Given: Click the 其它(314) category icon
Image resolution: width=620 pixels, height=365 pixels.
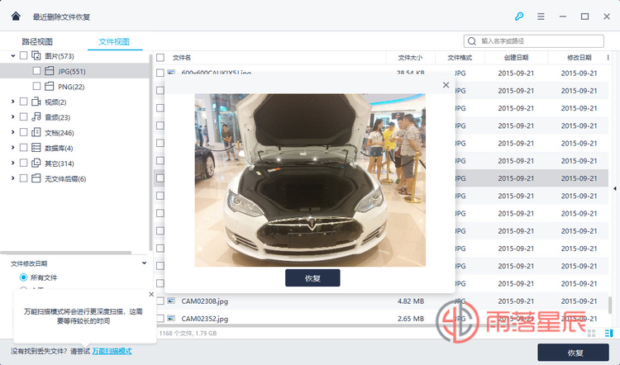Looking at the screenshot, I should point(36,164).
